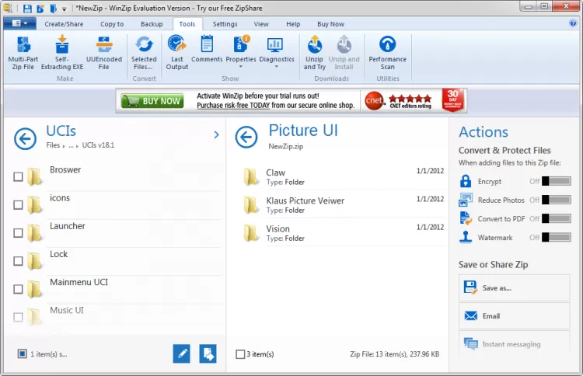Click the pencil edit button in the files pane
583x376 pixels.
pos(181,353)
